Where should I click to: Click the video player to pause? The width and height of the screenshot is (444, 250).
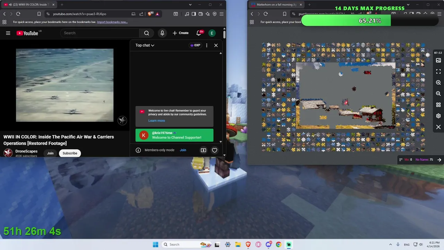point(65,85)
